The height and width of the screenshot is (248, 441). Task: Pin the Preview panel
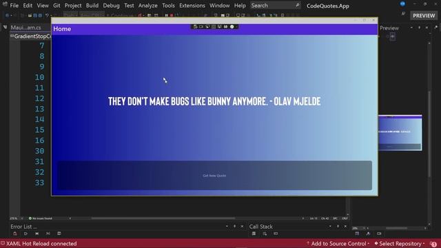(419, 28)
